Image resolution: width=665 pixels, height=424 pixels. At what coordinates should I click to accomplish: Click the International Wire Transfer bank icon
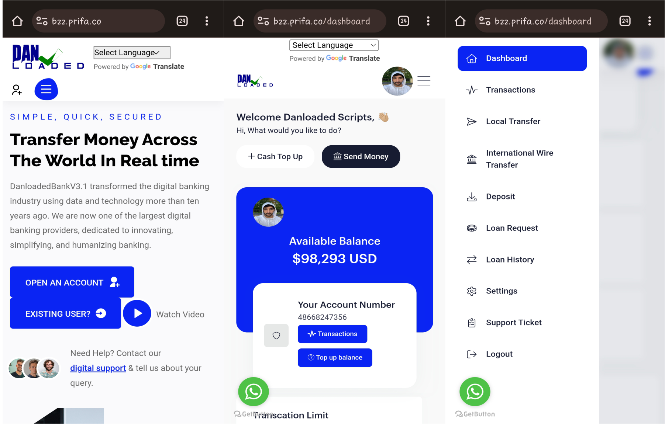pos(472,159)
